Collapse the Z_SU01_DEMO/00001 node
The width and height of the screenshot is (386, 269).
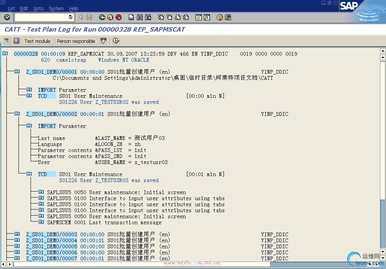click(17, 71)
